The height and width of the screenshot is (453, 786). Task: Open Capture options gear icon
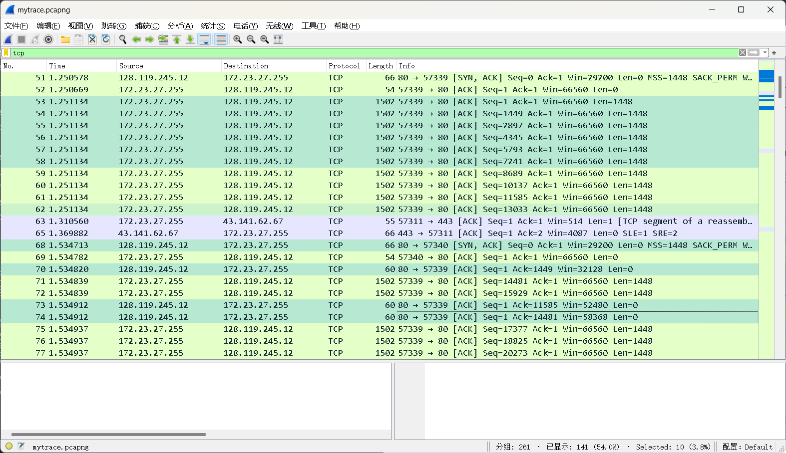coord(48,39)
